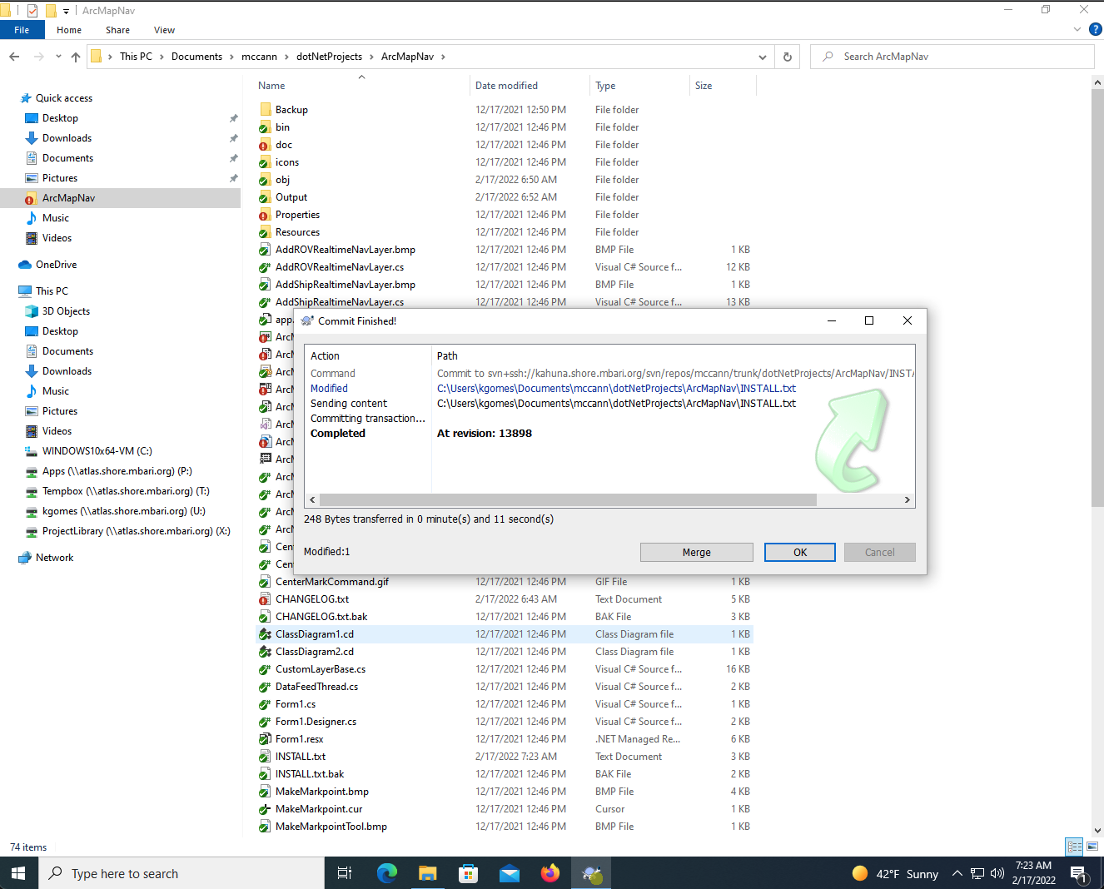Open the Mail app taskbar icon
Image resolution: width=1104 pixels, height=889 pixels.
coord(510,873)
